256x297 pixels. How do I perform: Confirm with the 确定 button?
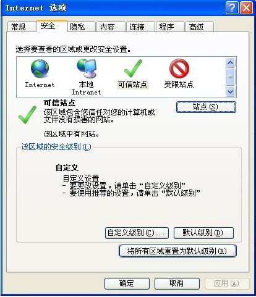click(x=127, y=283)
